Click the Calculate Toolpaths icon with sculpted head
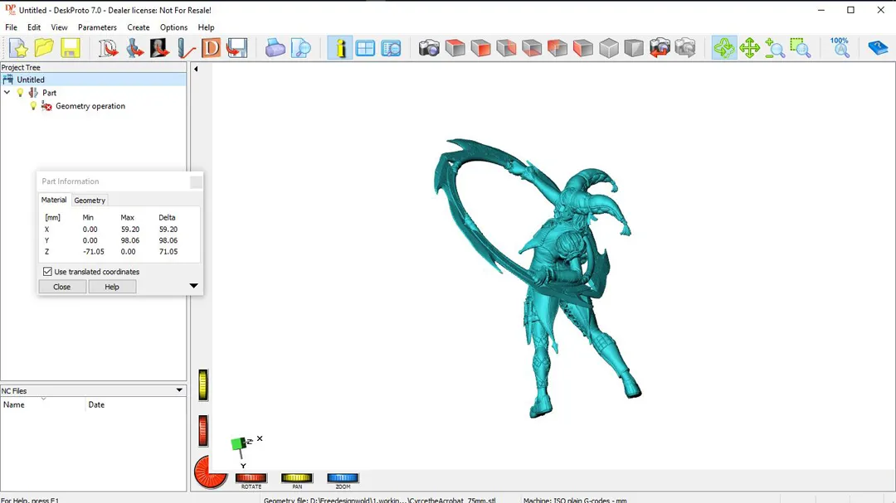This screenshot has width=896, height=503. 159,49
